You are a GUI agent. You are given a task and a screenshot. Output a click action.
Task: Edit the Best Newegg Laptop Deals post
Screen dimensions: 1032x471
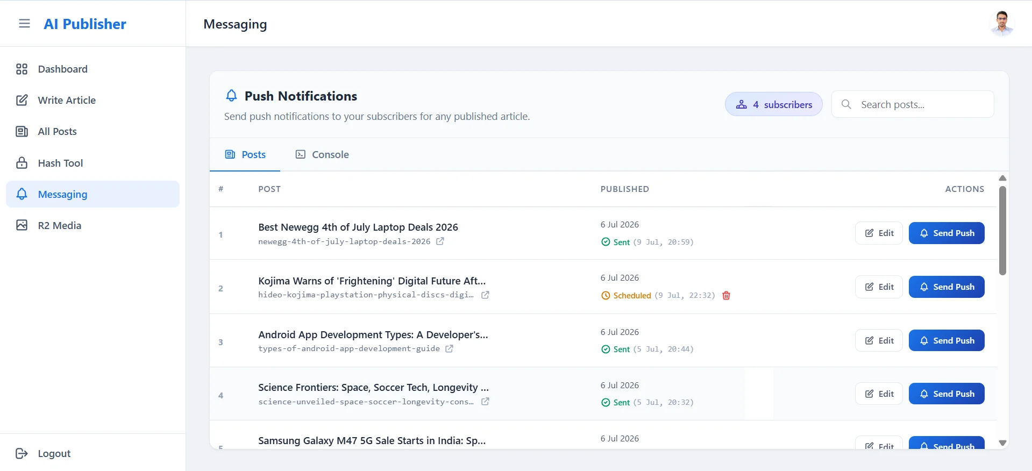coord(879,233)
